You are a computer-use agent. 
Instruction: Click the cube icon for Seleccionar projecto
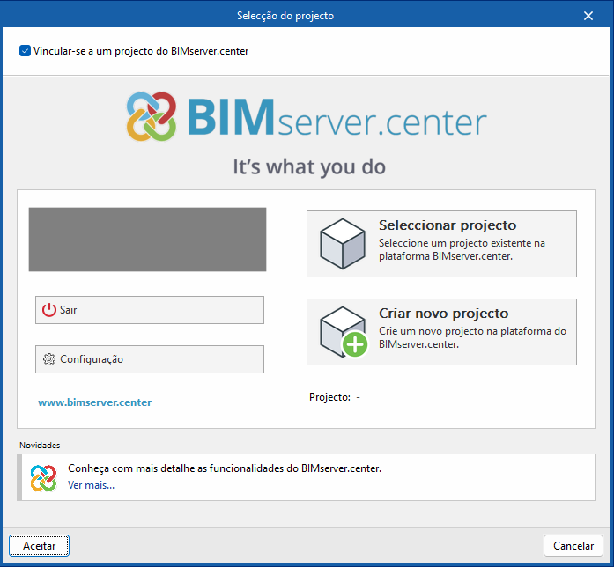click(x=343, y=244)
